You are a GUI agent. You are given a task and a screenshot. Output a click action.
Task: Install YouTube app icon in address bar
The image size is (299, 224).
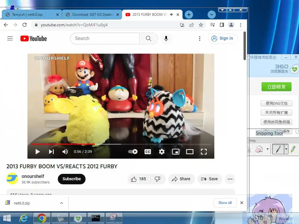[182, 25]
